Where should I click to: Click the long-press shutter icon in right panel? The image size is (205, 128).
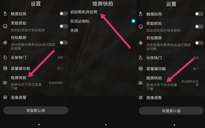pyautogui.click(x=141, y=58)
